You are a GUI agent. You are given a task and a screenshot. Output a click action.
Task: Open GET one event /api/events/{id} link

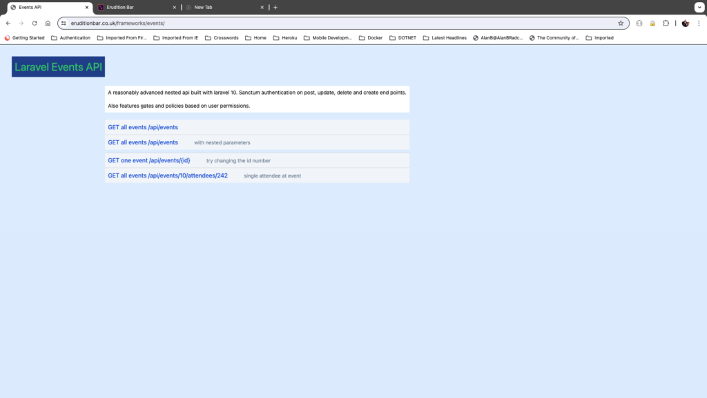[149, 160]
